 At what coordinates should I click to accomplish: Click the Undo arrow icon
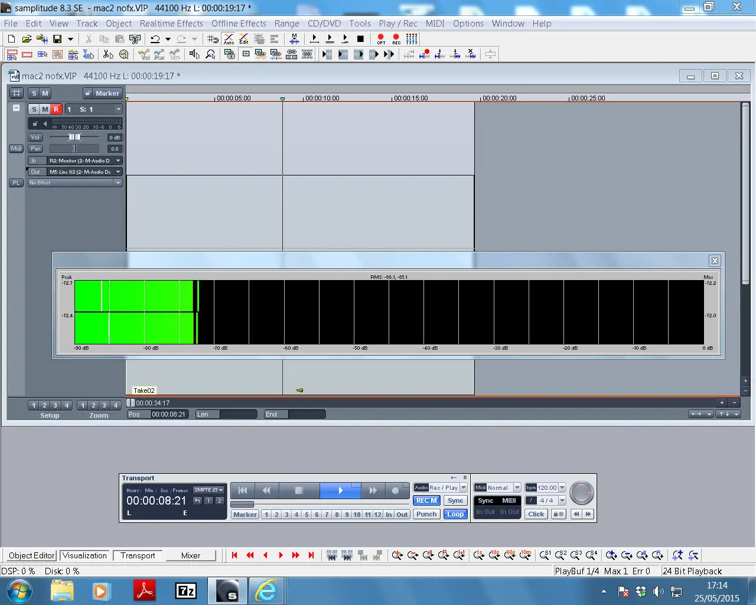tap(155, 39)
